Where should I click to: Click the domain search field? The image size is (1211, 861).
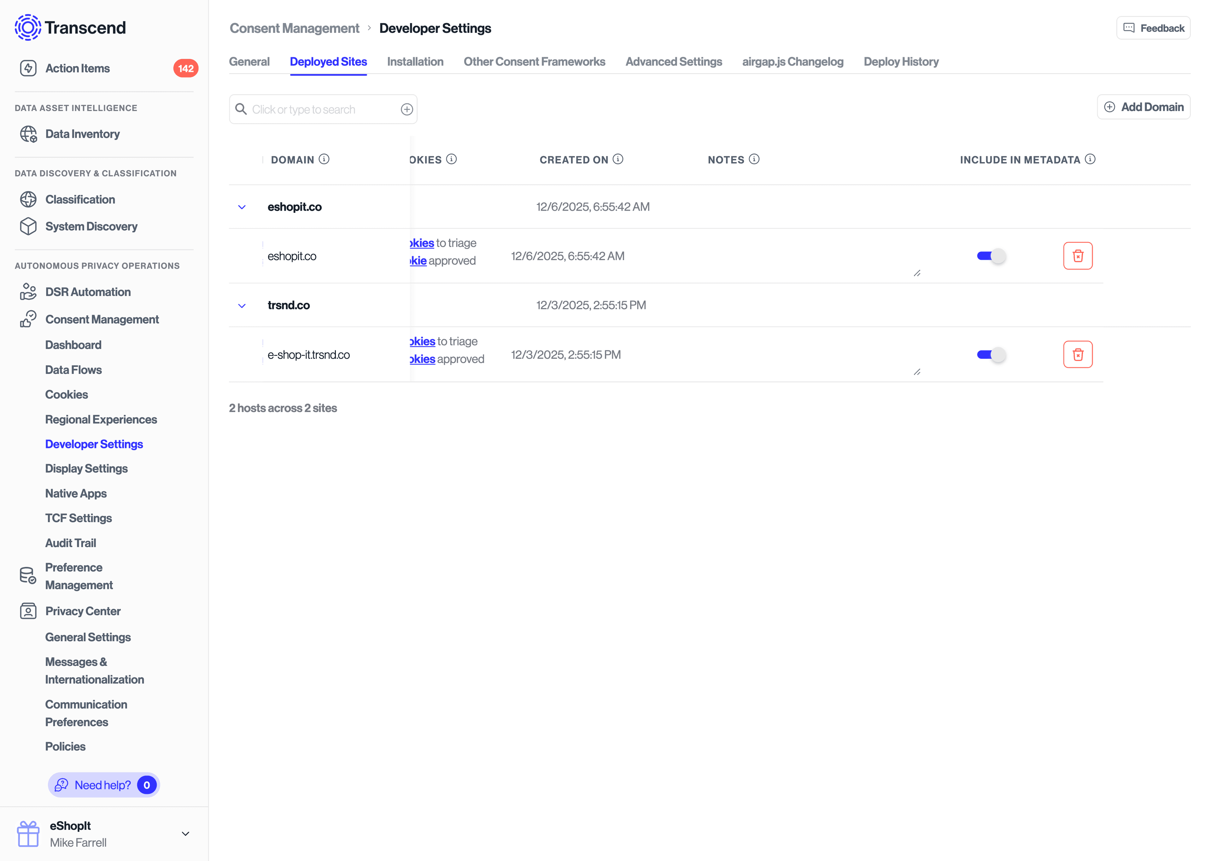pos(318,109)
